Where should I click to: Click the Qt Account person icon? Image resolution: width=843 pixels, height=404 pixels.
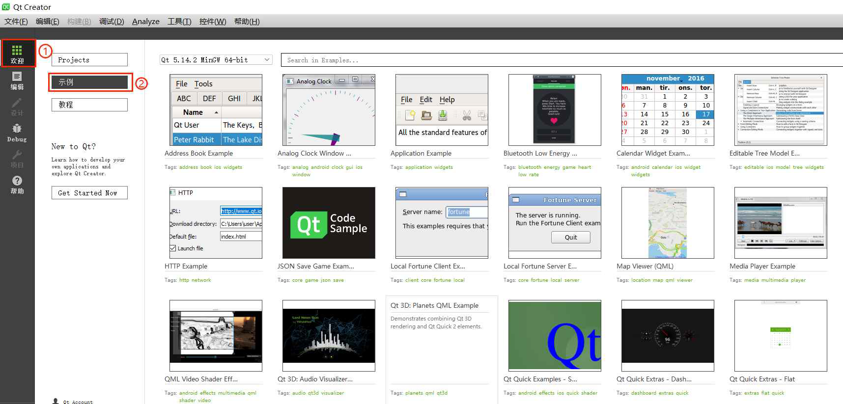point(56,401)
